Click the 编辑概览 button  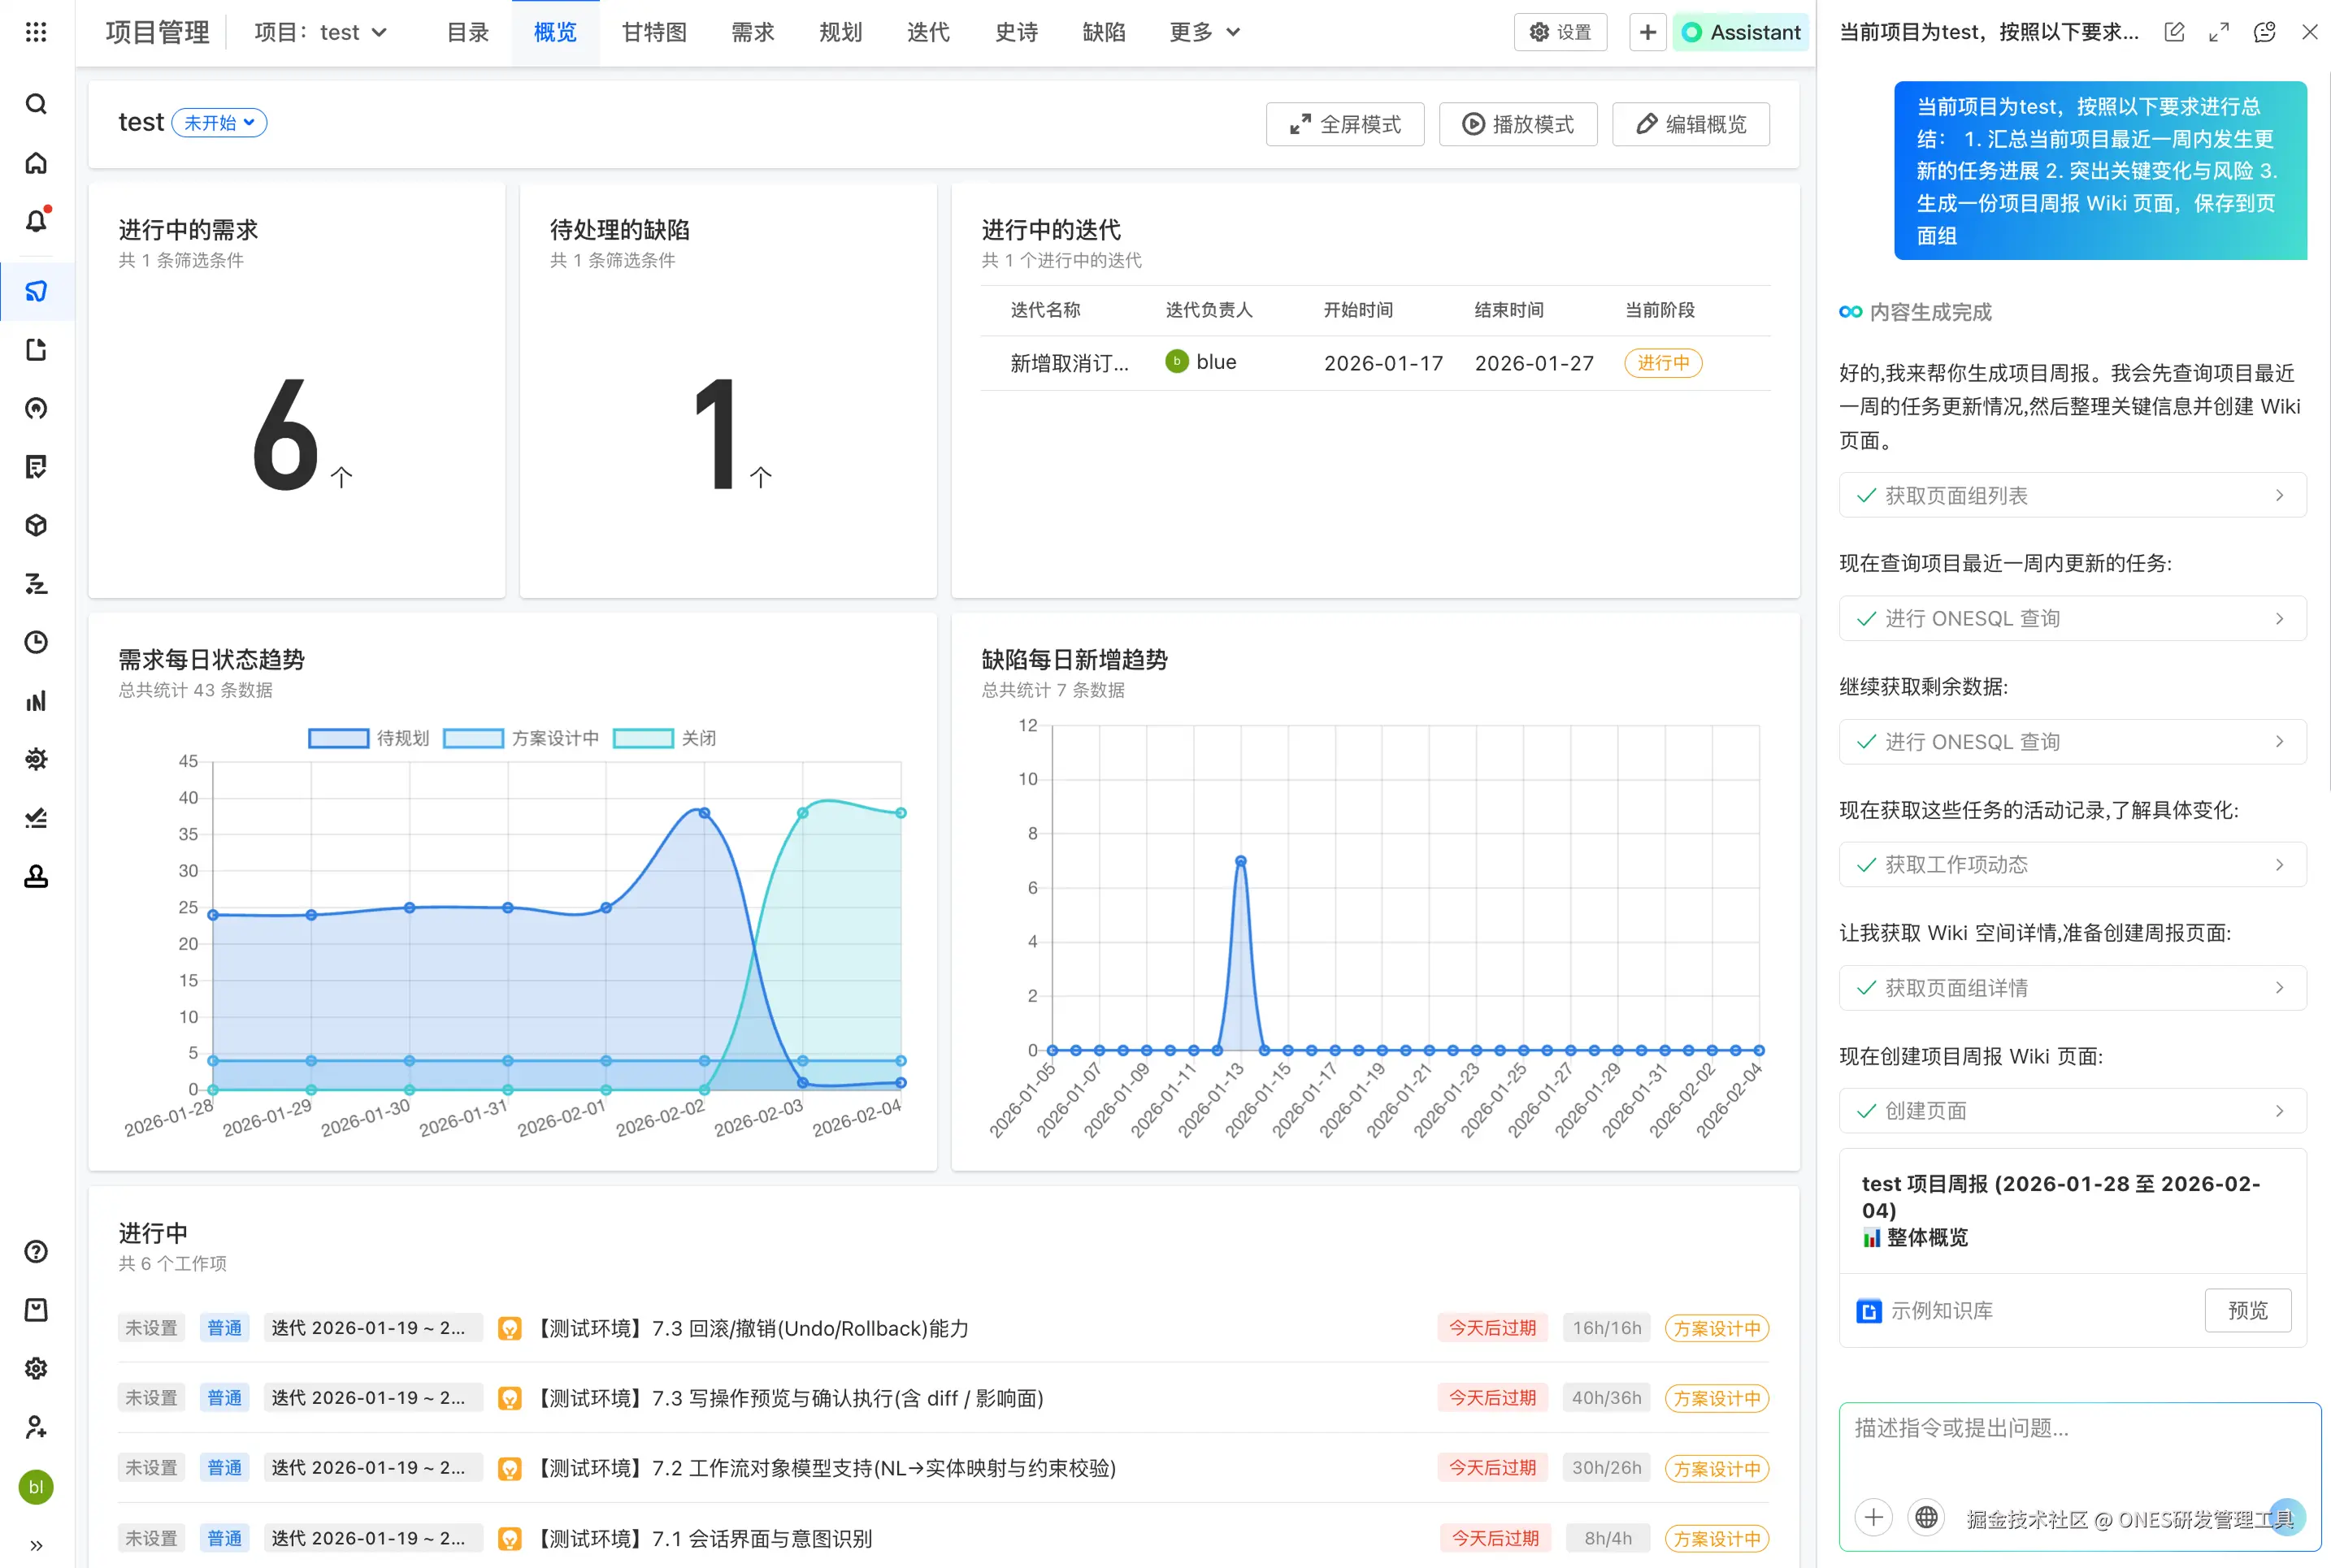click(1691, 124)
